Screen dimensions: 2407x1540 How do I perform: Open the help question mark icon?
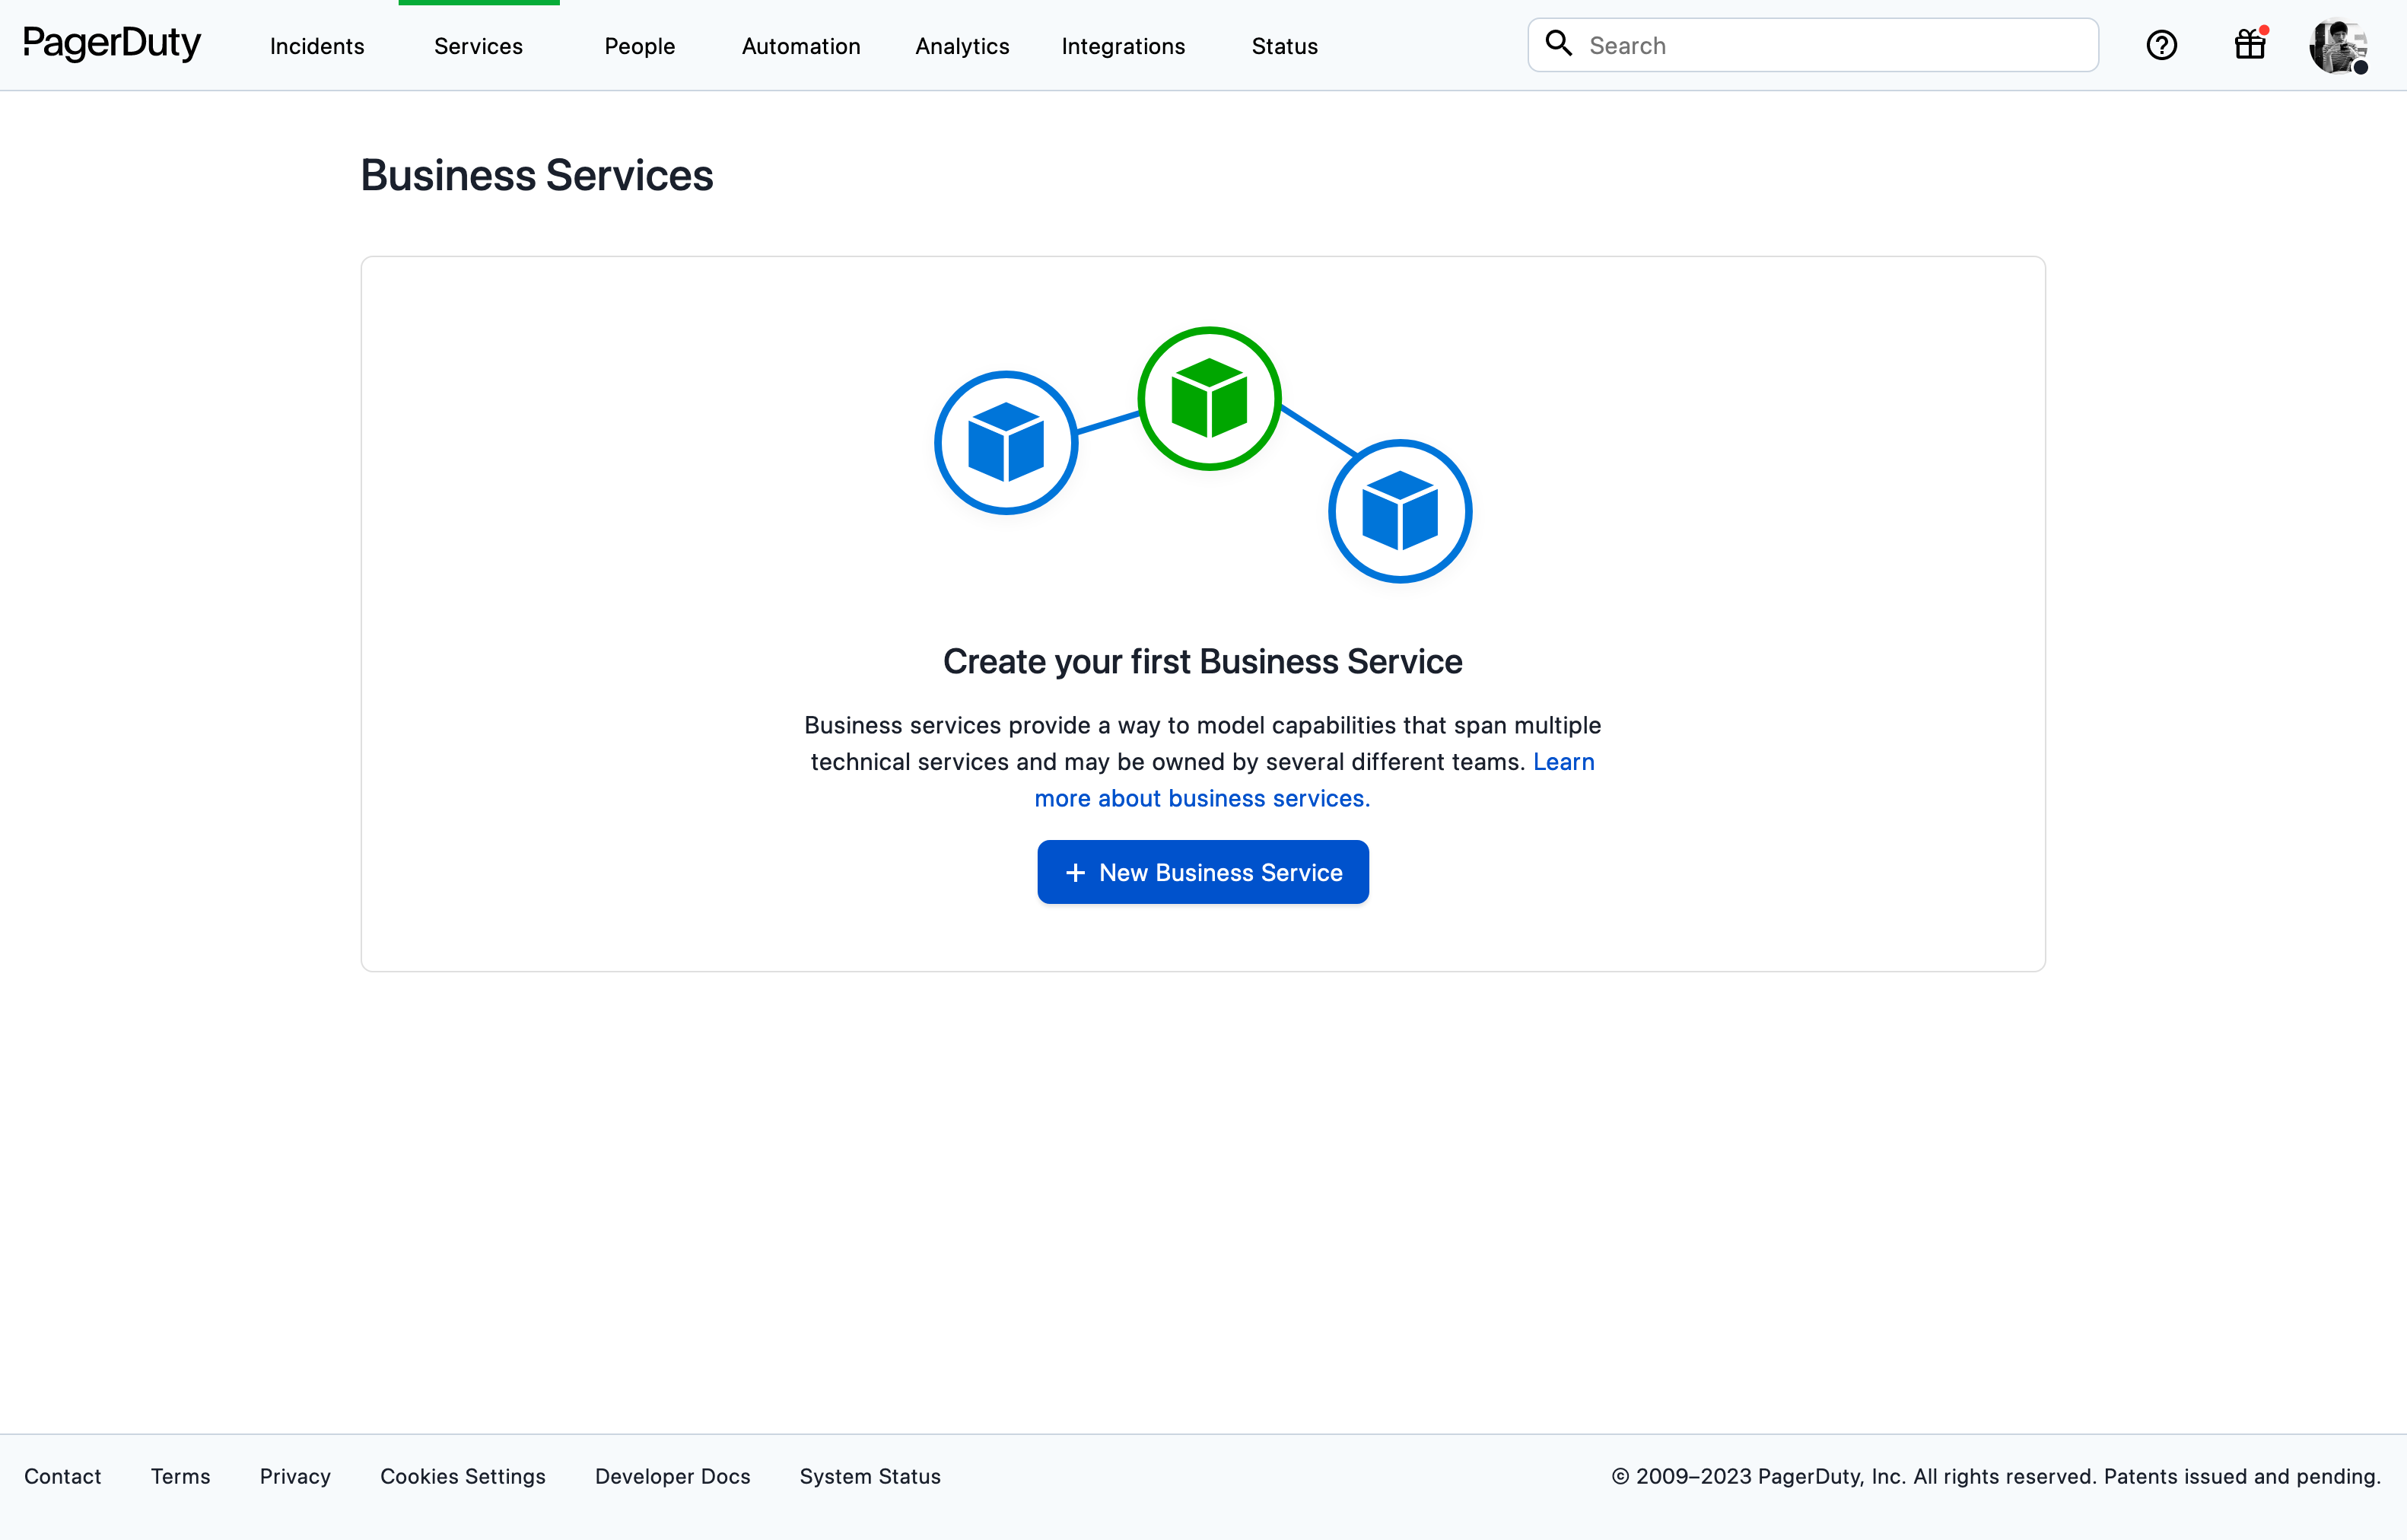tap(2161, 45)
